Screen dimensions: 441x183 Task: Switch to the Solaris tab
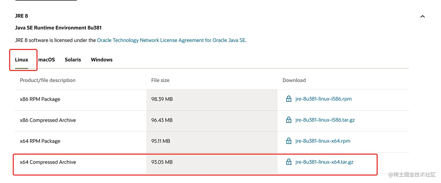point(73,60)
